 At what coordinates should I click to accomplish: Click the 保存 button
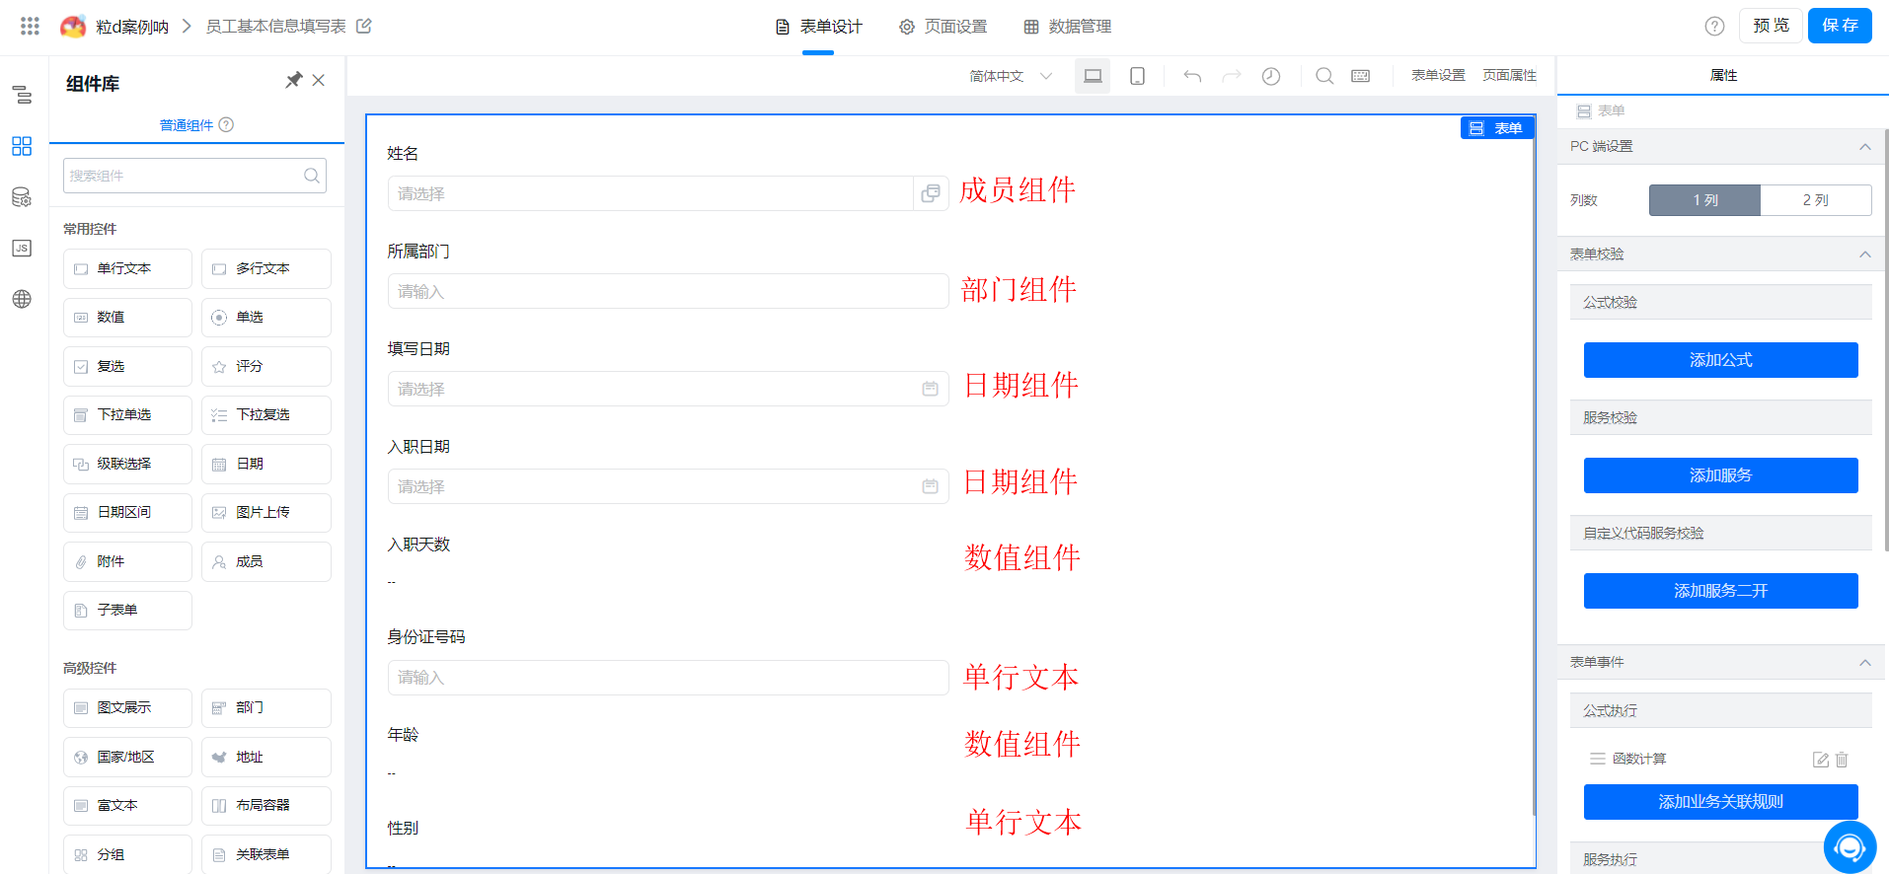[x=1840, y=26]
